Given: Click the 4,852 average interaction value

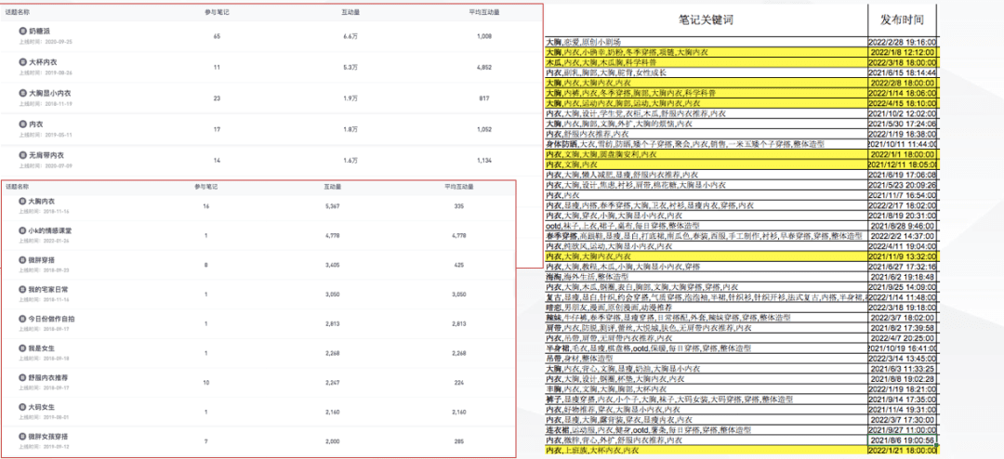Looking at the screenshot, I should [484, 67].
